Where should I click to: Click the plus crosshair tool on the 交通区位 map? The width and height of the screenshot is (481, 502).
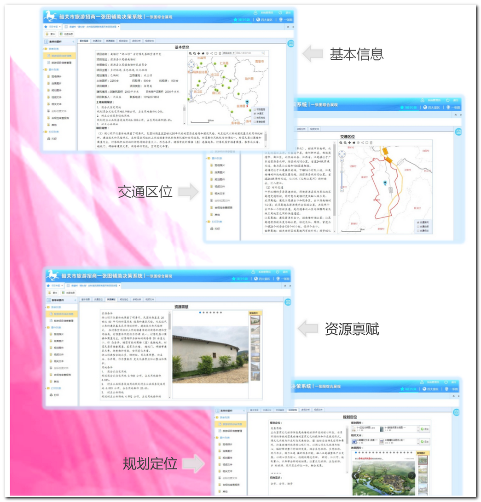pos(350,143)
